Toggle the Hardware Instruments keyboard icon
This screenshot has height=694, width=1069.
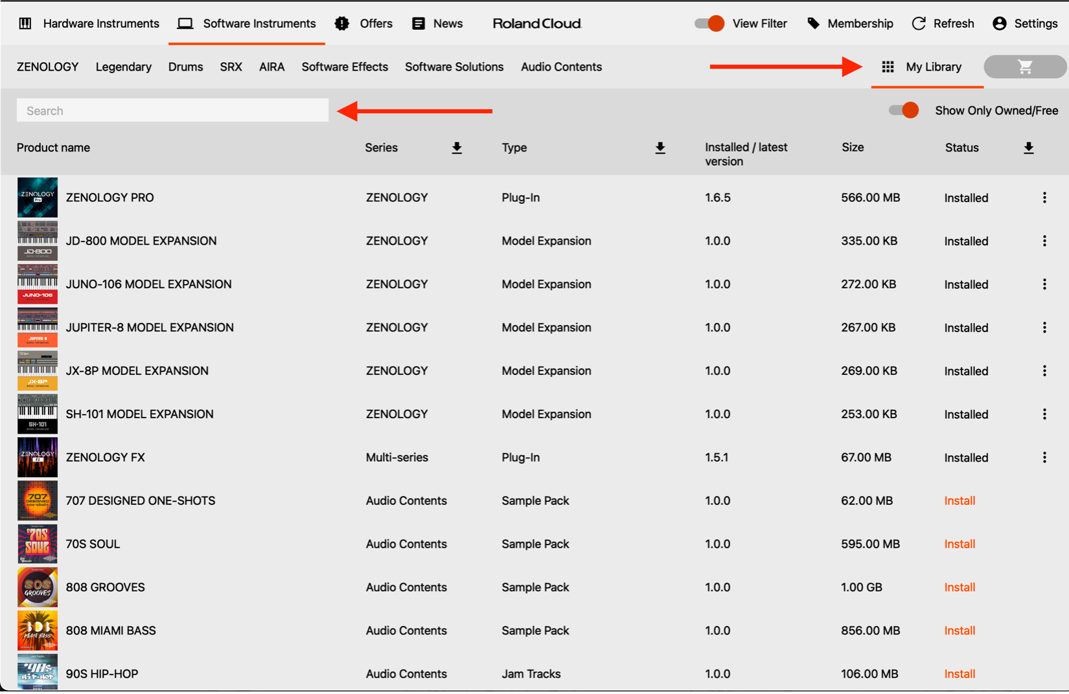25,23
